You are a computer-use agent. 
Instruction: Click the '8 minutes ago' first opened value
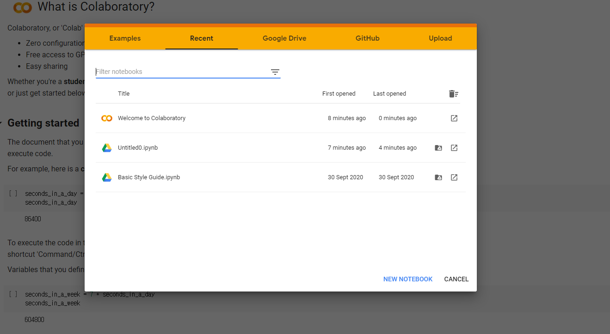[x=347, y=118]
